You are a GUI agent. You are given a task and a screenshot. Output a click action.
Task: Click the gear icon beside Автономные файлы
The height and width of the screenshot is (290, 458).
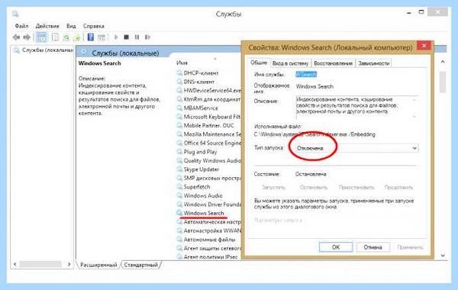(179, 240)
